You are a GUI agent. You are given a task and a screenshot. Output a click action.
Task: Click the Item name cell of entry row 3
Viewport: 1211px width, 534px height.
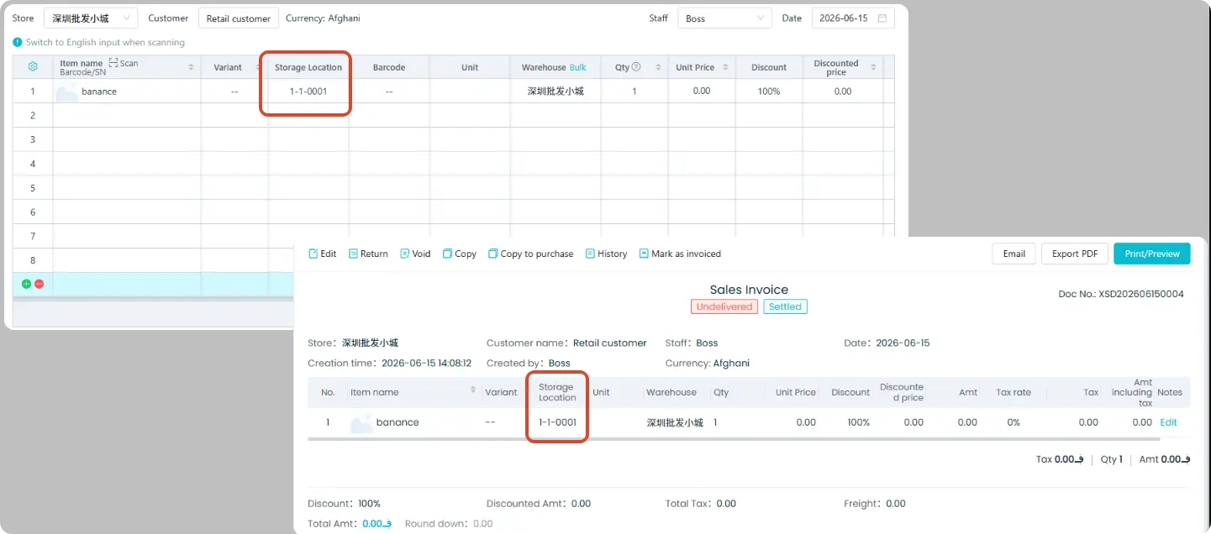click(x=127, y=139)
